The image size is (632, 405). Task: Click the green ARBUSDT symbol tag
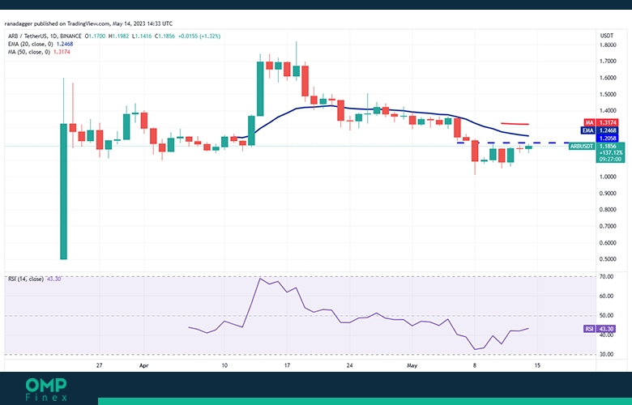pos(582,147)
